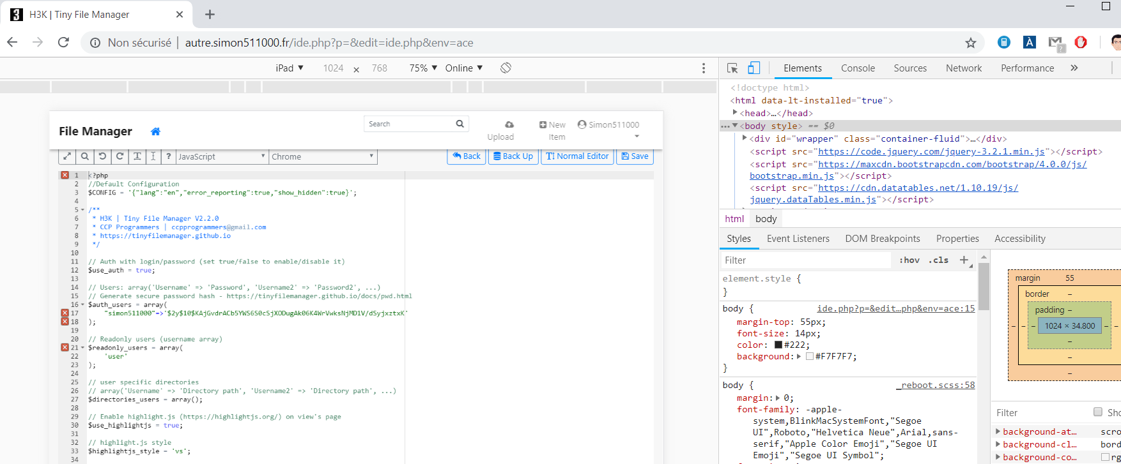The height and width of the screenshot is (464, 1121).
Task: Undo the last edit in the editor
Action: click(102, 156)
